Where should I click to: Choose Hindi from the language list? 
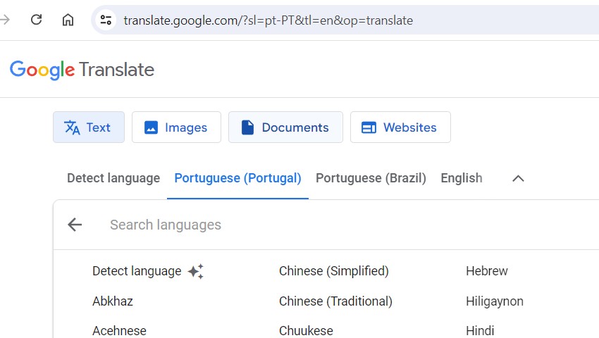click(480, 331)
